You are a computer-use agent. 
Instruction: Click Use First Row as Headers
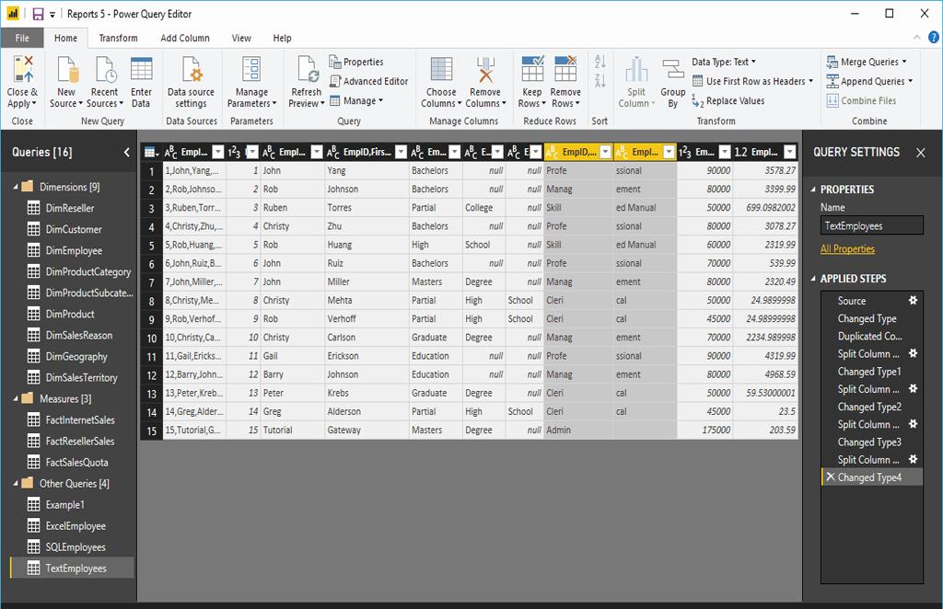pyautogui.click(x=753, y=81)
